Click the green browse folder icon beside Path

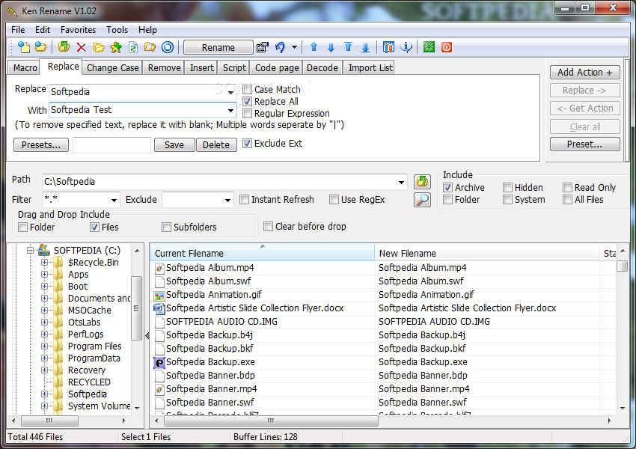(422, 182)
